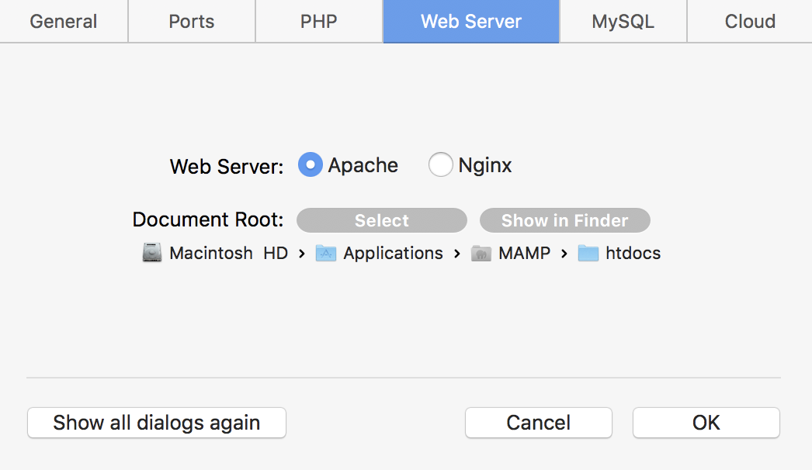This screenshot has width=812, height=470.
Task: Go to the PHP tab
Action: 318,22
